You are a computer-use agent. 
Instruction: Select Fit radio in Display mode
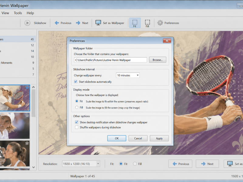tap(77, 101)
